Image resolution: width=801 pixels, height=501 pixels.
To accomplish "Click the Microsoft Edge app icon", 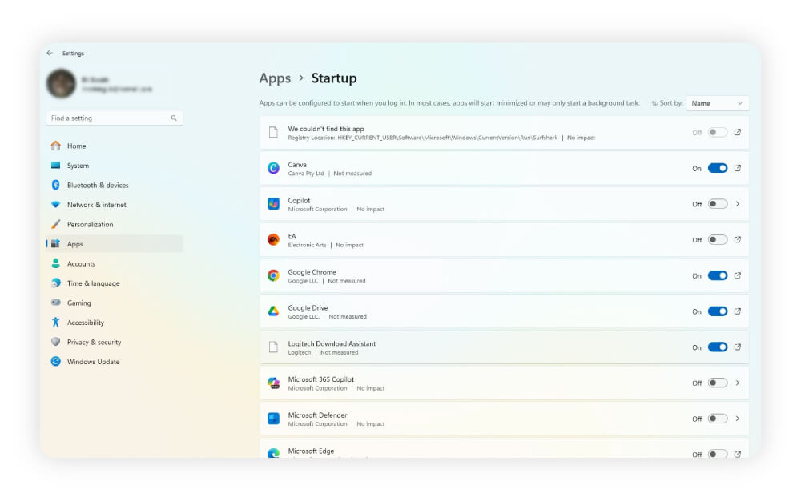I will [x=273, y=453].
